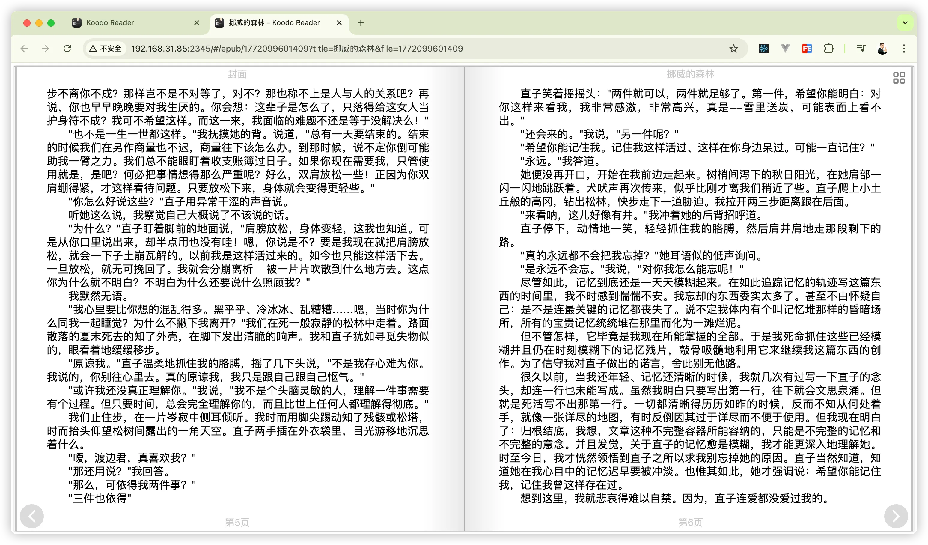Open the React Developer Tools extension
The height and width of the screenshot is (545, 928).
[x=763, y=49]
